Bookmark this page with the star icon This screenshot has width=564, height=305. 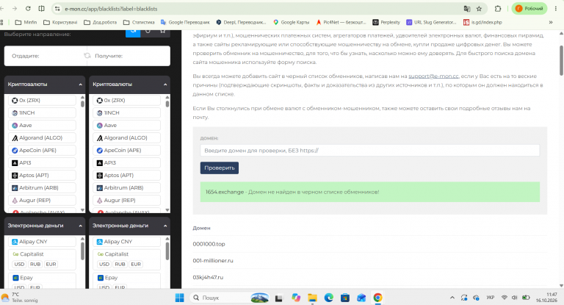(x=479, y=9)
